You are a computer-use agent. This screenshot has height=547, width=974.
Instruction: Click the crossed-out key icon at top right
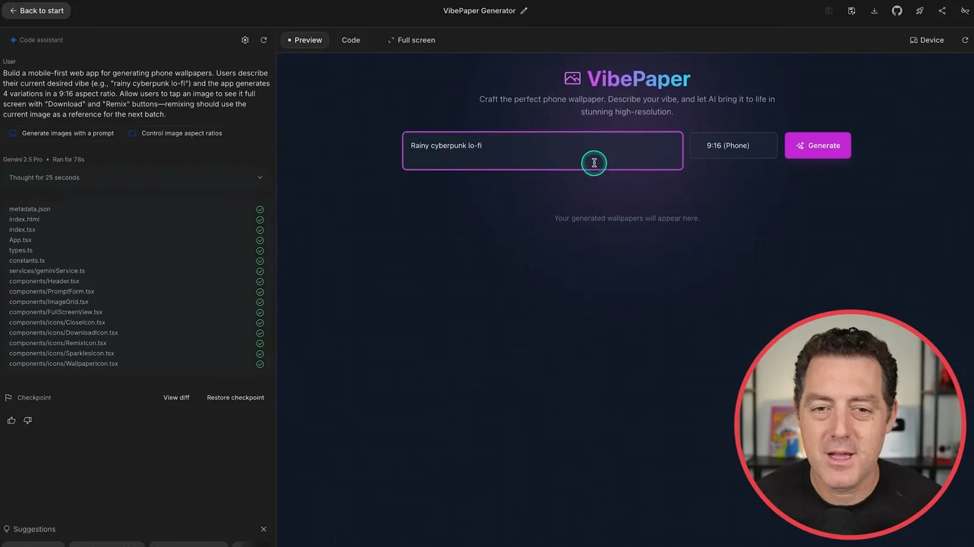tap(965, 10)
